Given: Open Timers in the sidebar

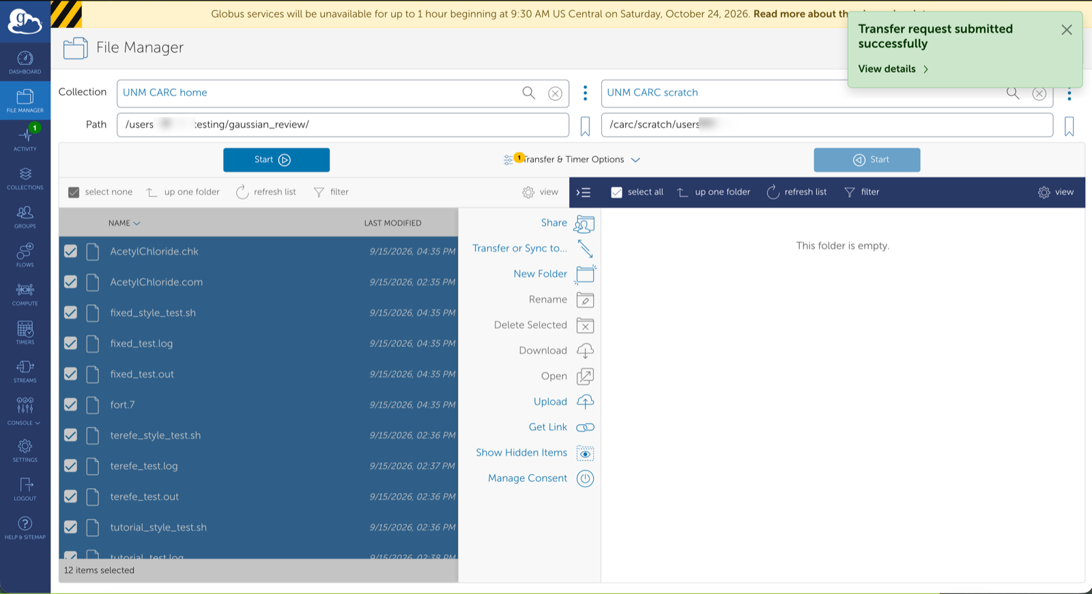Looking at the screenshot, I should 25,333.
